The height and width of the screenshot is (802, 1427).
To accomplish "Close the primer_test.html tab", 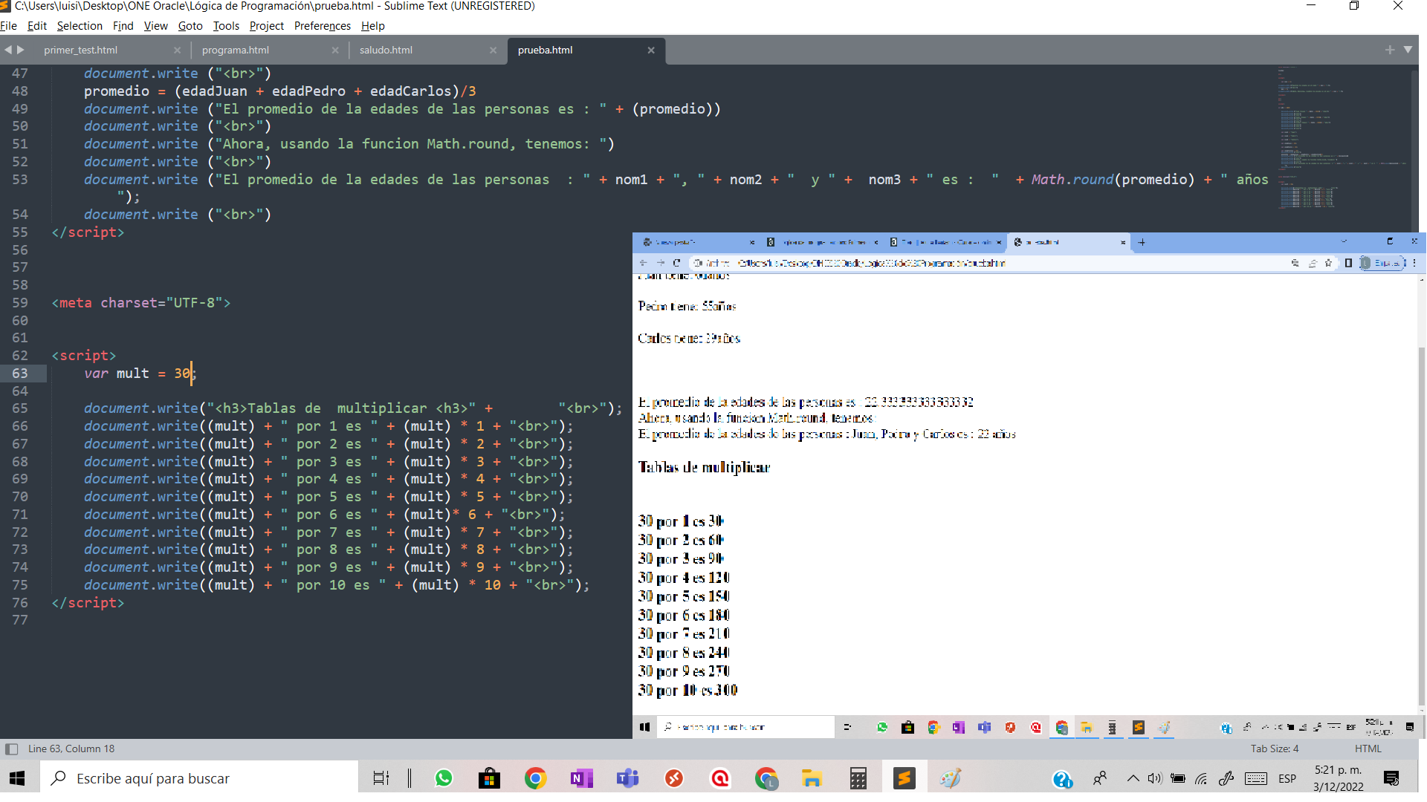I will click(x=177, y=50).
